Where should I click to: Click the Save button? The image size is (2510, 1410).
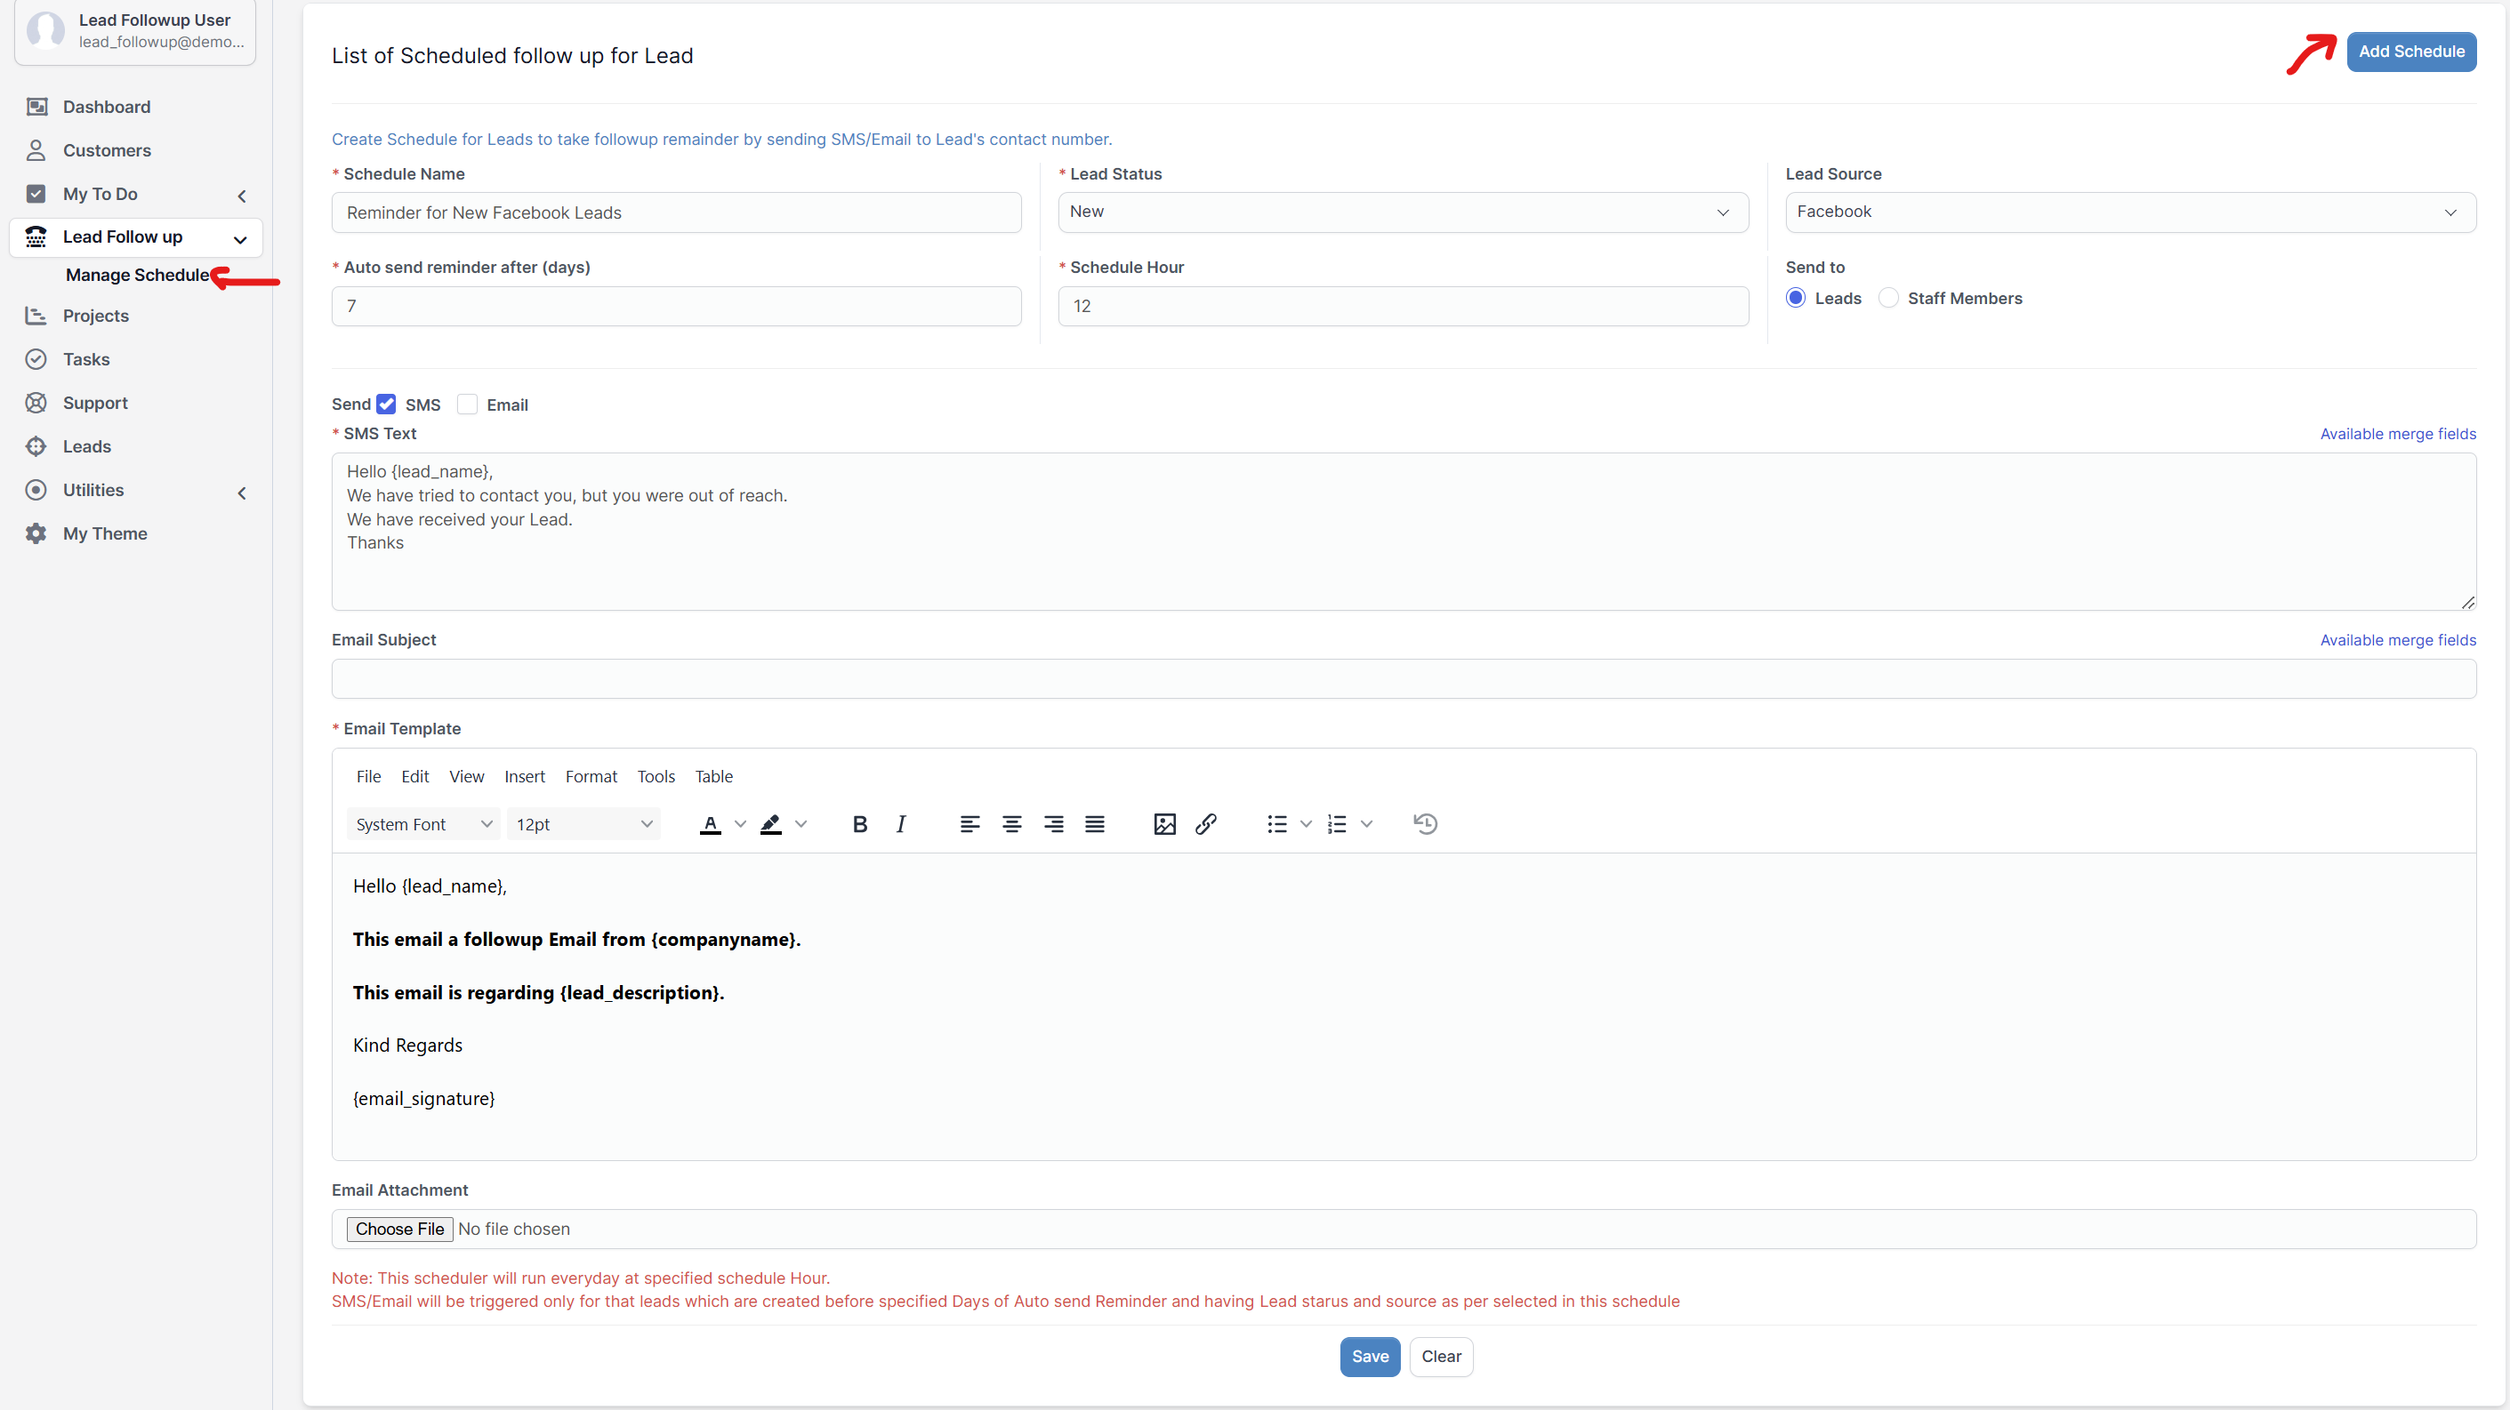(x=1372, y=1355)
